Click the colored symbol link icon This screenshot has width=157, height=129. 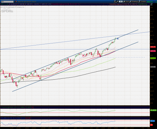(16, 2)
